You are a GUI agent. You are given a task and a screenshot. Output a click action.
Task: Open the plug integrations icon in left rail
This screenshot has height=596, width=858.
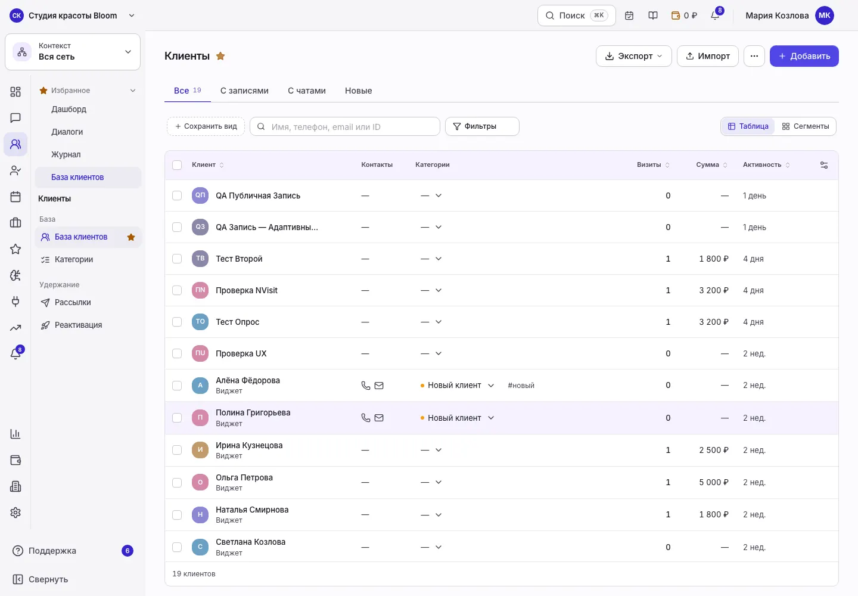click(15, 302)
